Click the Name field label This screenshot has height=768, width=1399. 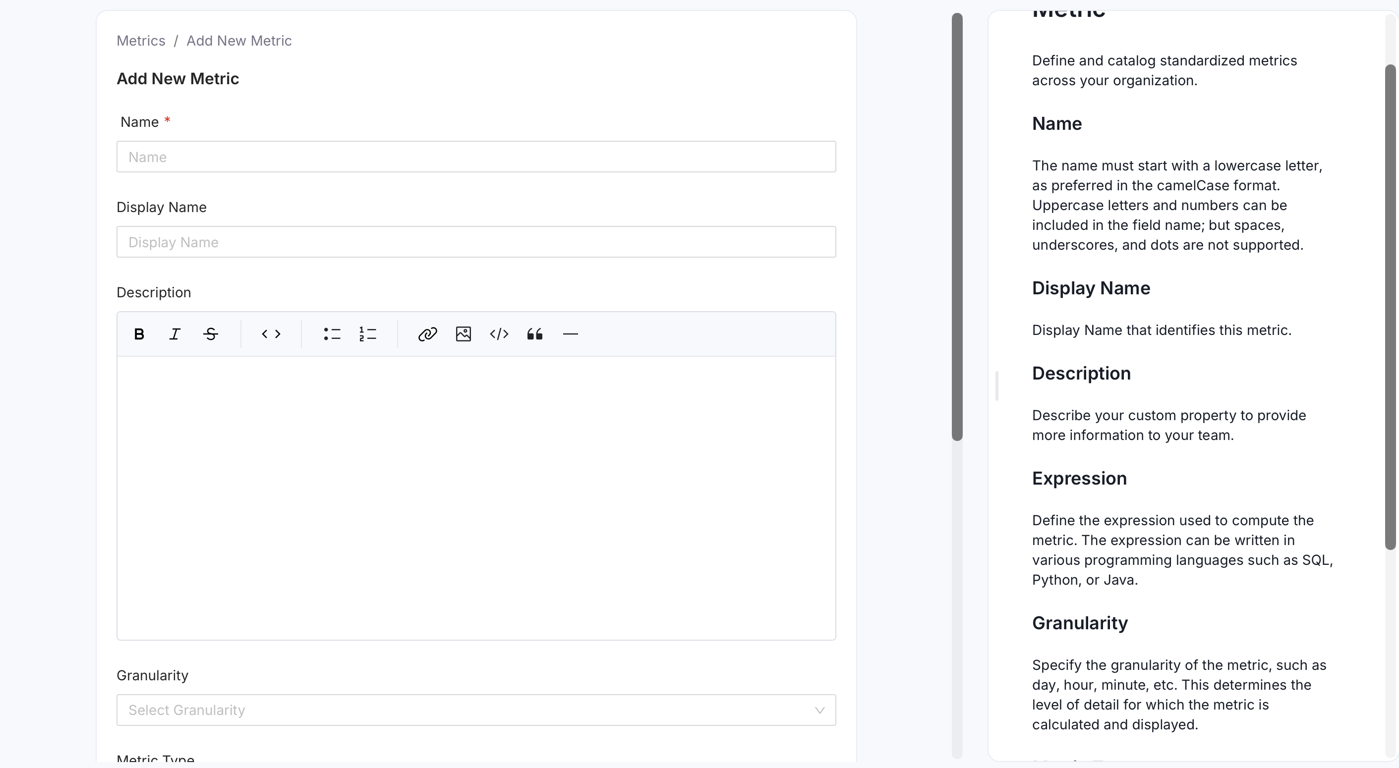coord(140,122)
